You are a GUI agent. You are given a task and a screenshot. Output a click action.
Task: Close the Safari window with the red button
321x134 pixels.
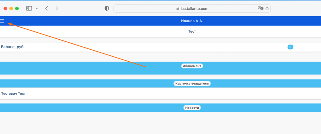tap(5, 8)
